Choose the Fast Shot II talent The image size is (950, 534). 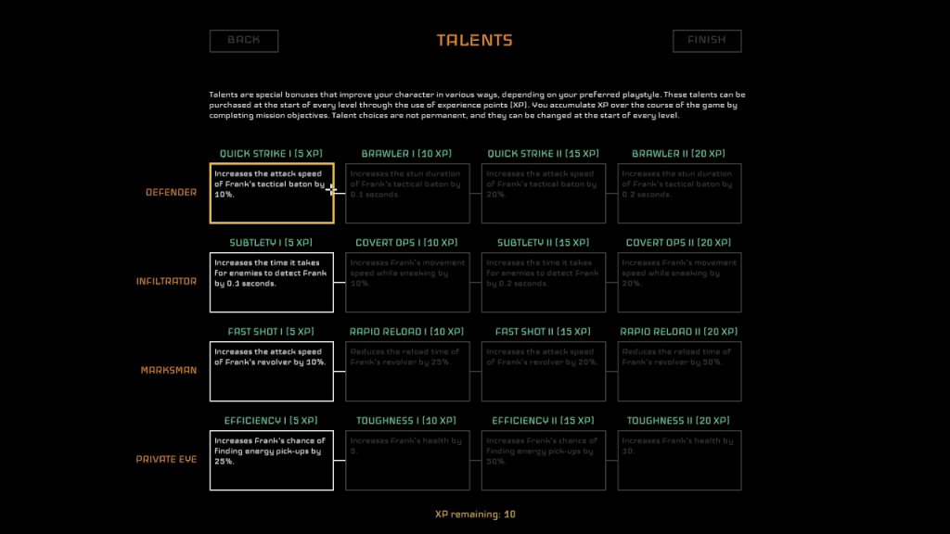(544, 372)
